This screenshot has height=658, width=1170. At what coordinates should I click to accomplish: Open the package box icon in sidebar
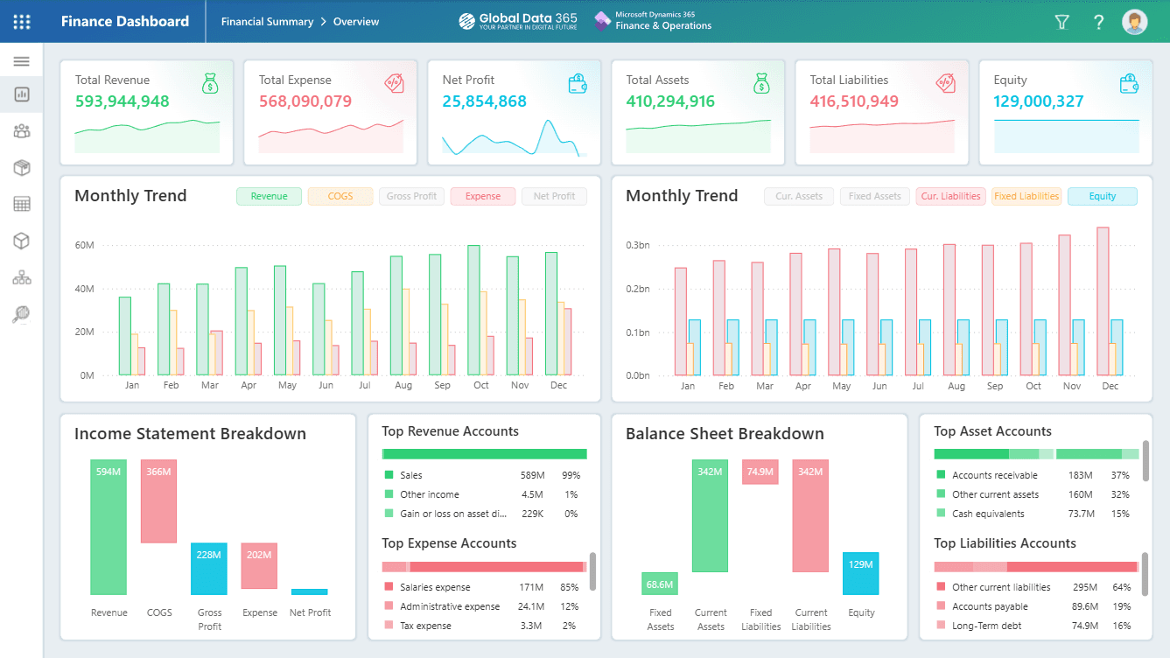(22, 167)
